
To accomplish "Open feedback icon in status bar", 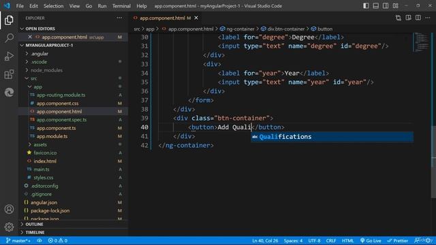I will pos(418,240).
